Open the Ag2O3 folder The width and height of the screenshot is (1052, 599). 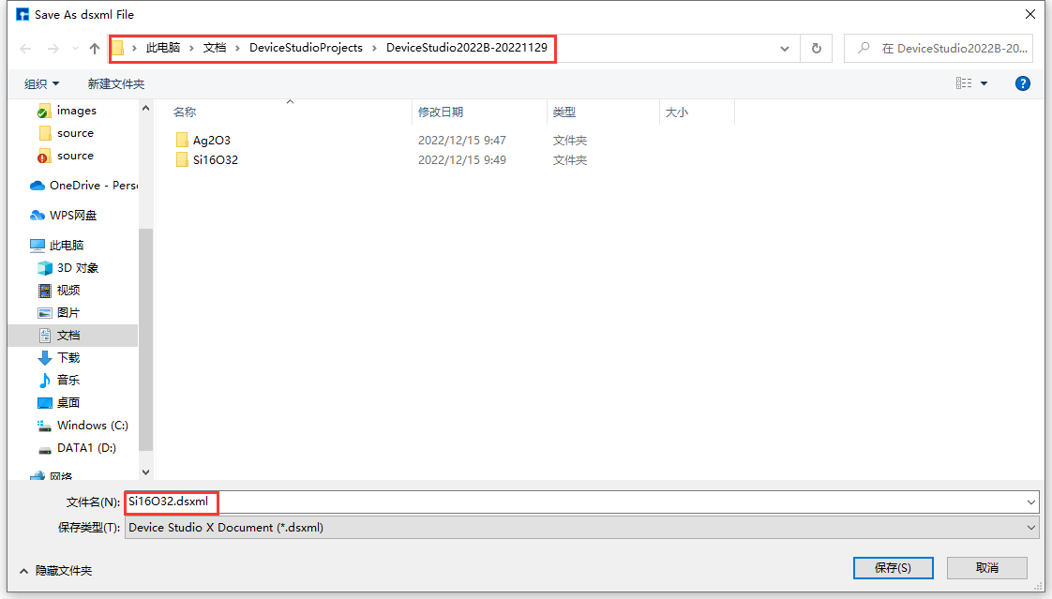[211, 141]
